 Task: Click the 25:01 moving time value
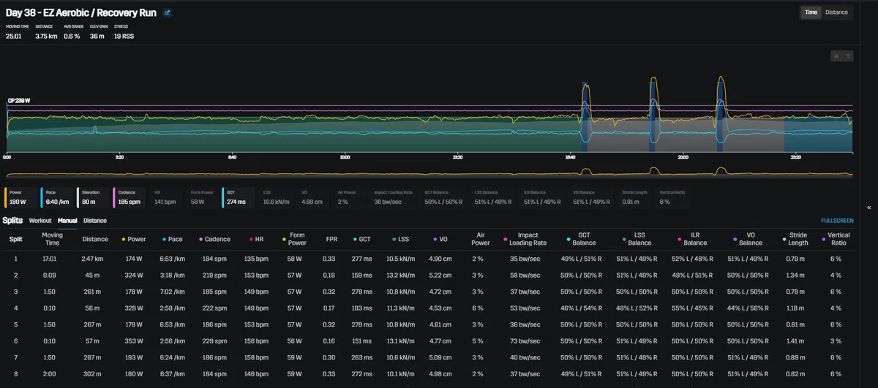14,36
